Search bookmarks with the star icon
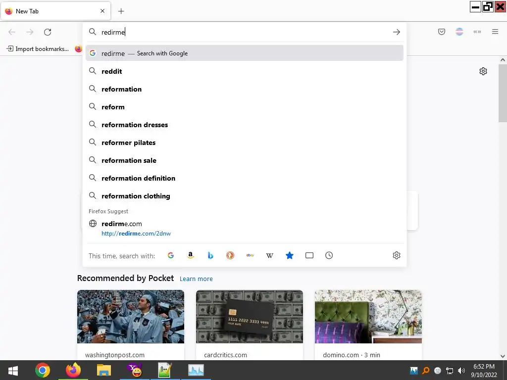Screen dimensions: 507x380 pyautogui.click(x=290, y=255)
